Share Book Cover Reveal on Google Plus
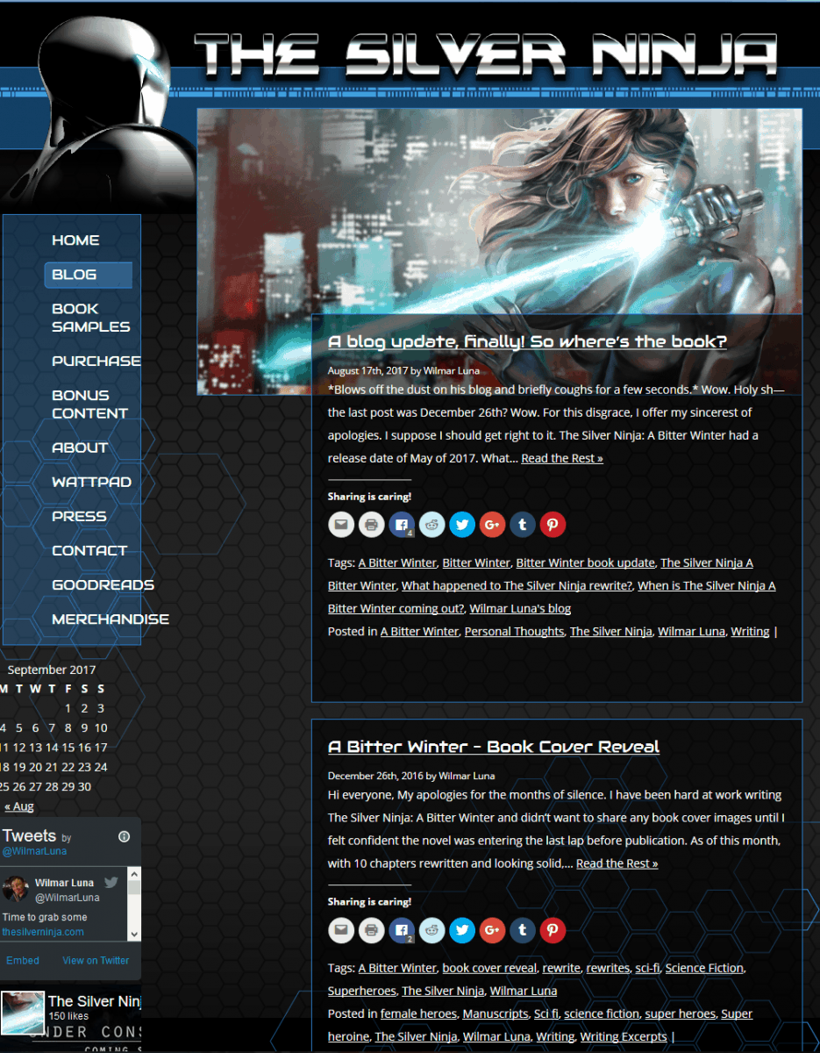 click(492, 930)
